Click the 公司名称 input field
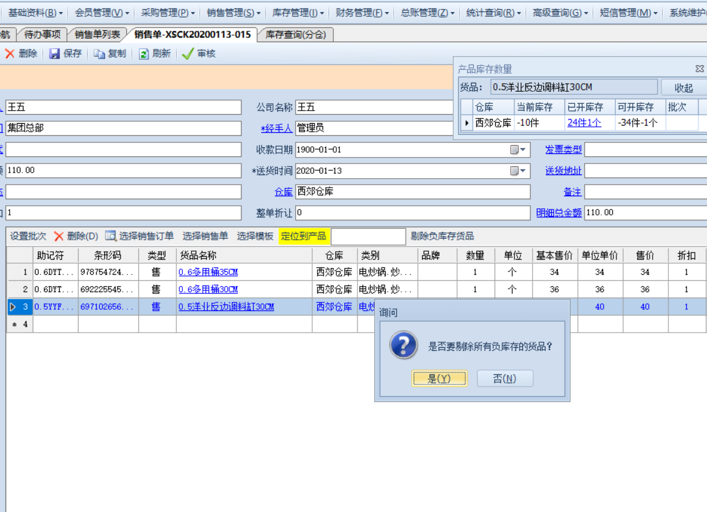 [374, 107]
